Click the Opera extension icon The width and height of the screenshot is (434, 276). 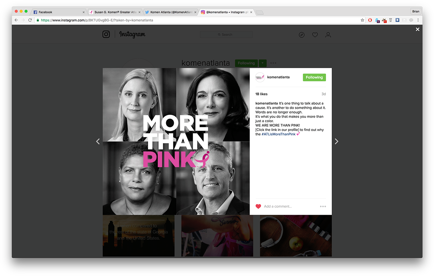(x=370, y=20)
